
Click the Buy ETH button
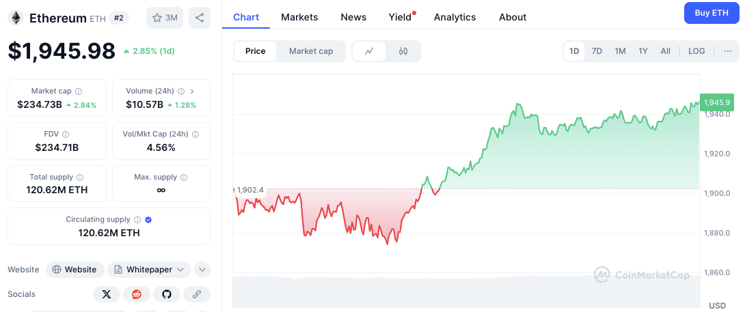(712, 13)
